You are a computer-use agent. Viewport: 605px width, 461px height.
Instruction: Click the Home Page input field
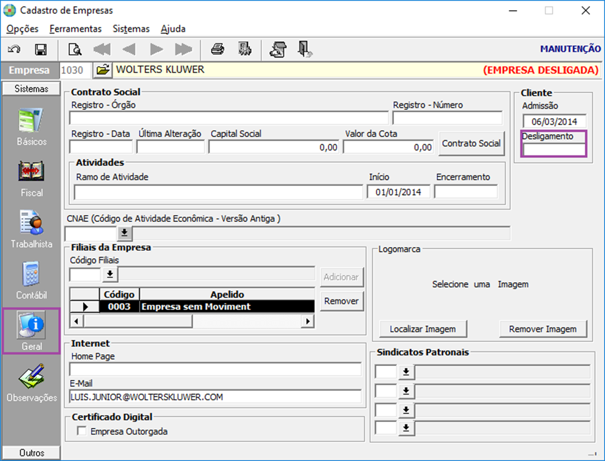tap(215, 369)
